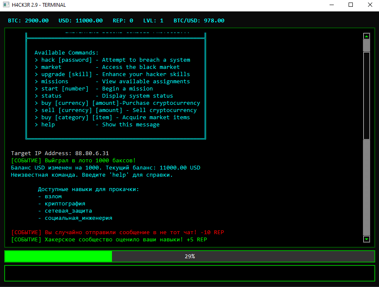
Task: Select the 'взлом' skill in list
Action: (53, 197)
